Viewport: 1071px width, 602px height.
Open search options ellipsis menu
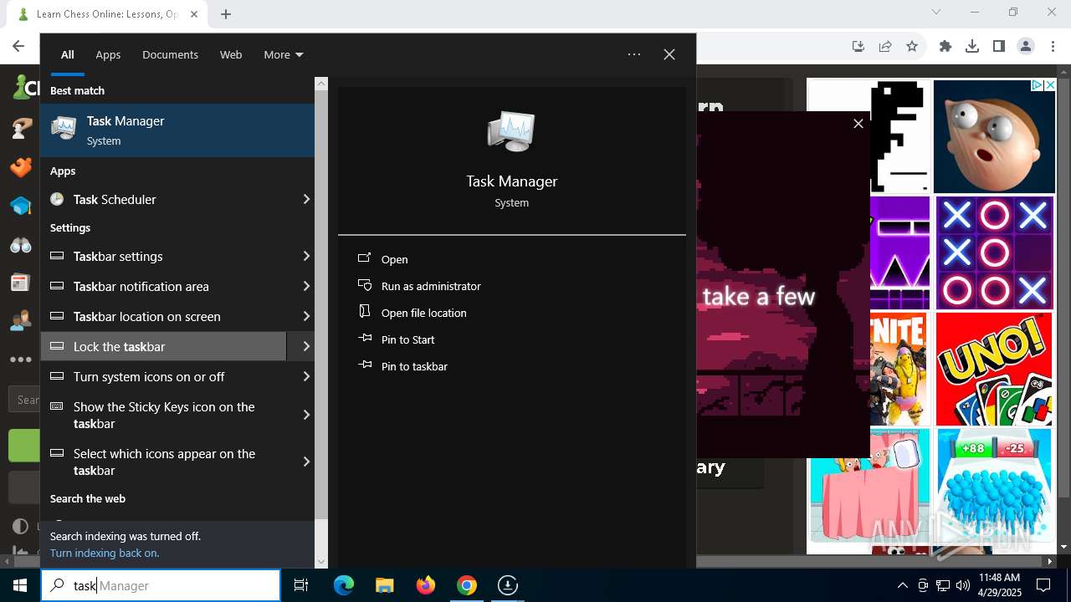(x=634, y=54)
